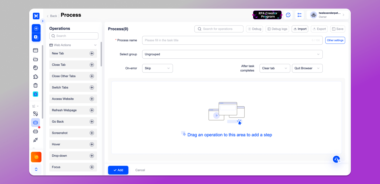Expand the sidebar with the arrow toggle

pos(43,21)
